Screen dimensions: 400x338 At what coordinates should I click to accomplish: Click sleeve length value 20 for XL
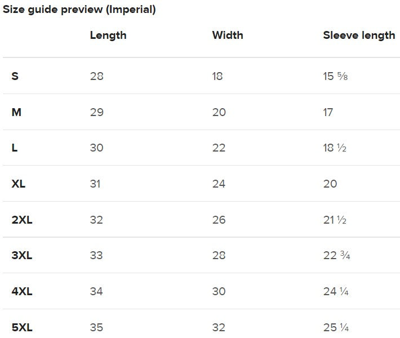click(330, 184)
